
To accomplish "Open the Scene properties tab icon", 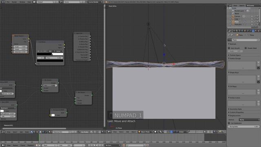I will pyautogui.click(x=240, y=31).
